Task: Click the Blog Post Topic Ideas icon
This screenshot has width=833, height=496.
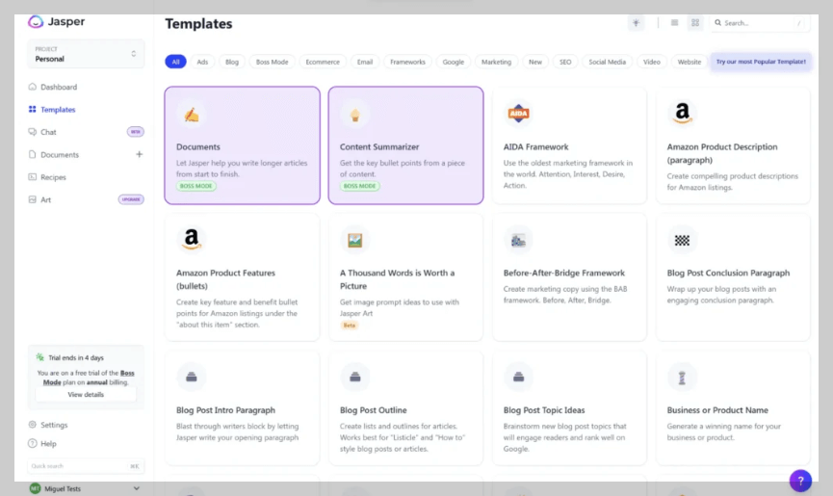Action: pyautogui.click(x=518, y=377)
